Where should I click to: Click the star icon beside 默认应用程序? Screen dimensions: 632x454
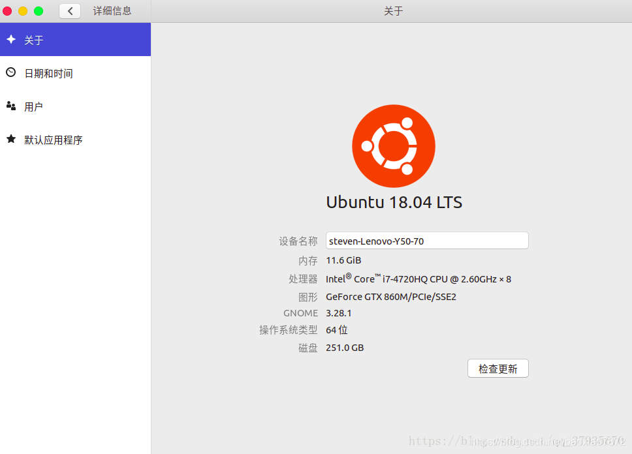[11, 139]
